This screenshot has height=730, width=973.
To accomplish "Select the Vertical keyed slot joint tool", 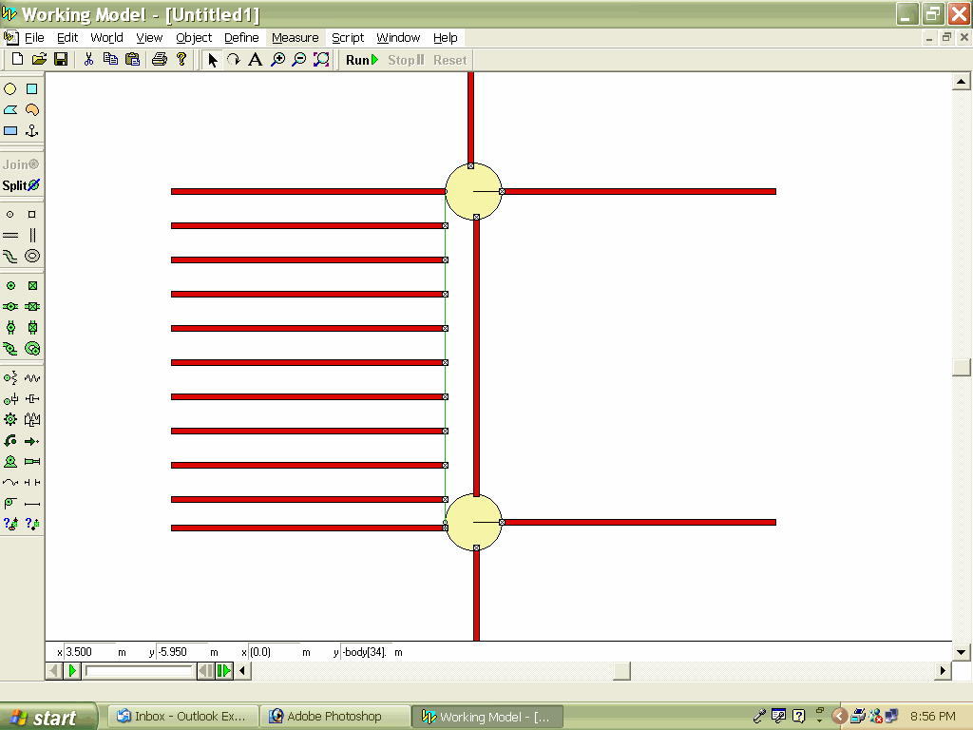I will coord(31,327).
